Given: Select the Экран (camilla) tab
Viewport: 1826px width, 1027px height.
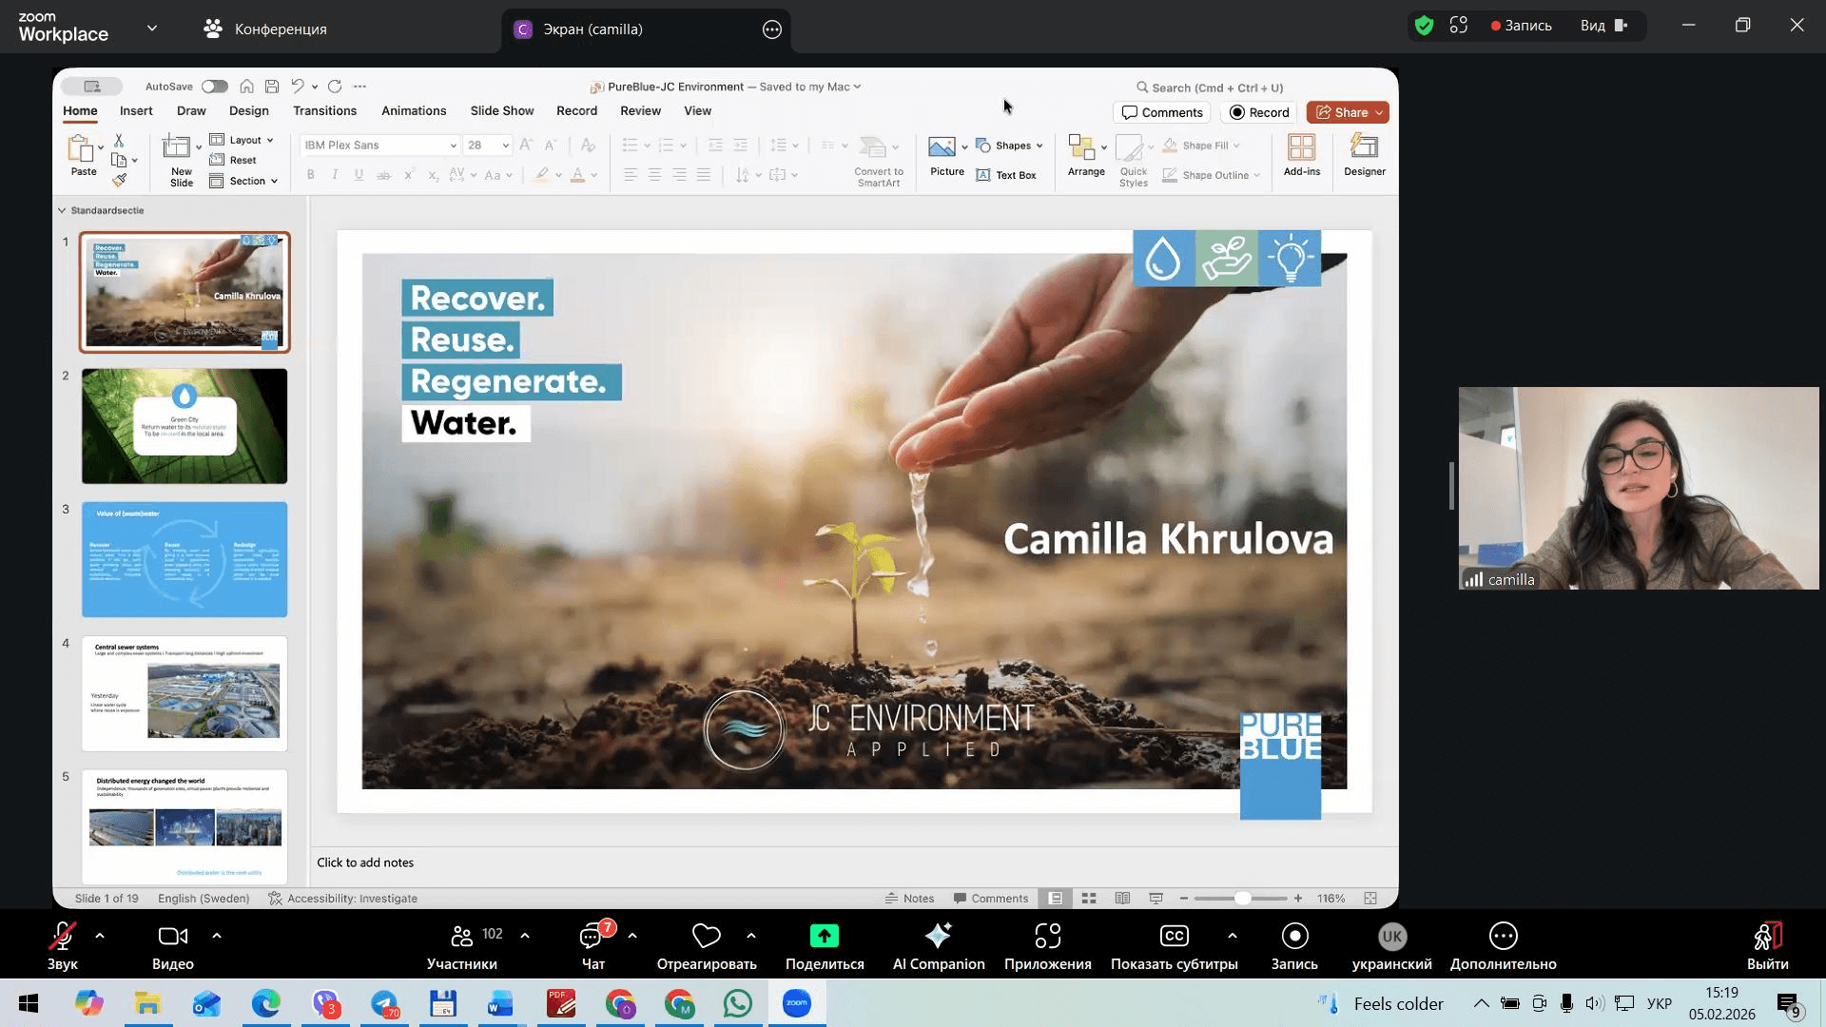Looking at the screenshot, I should [592, 29].
